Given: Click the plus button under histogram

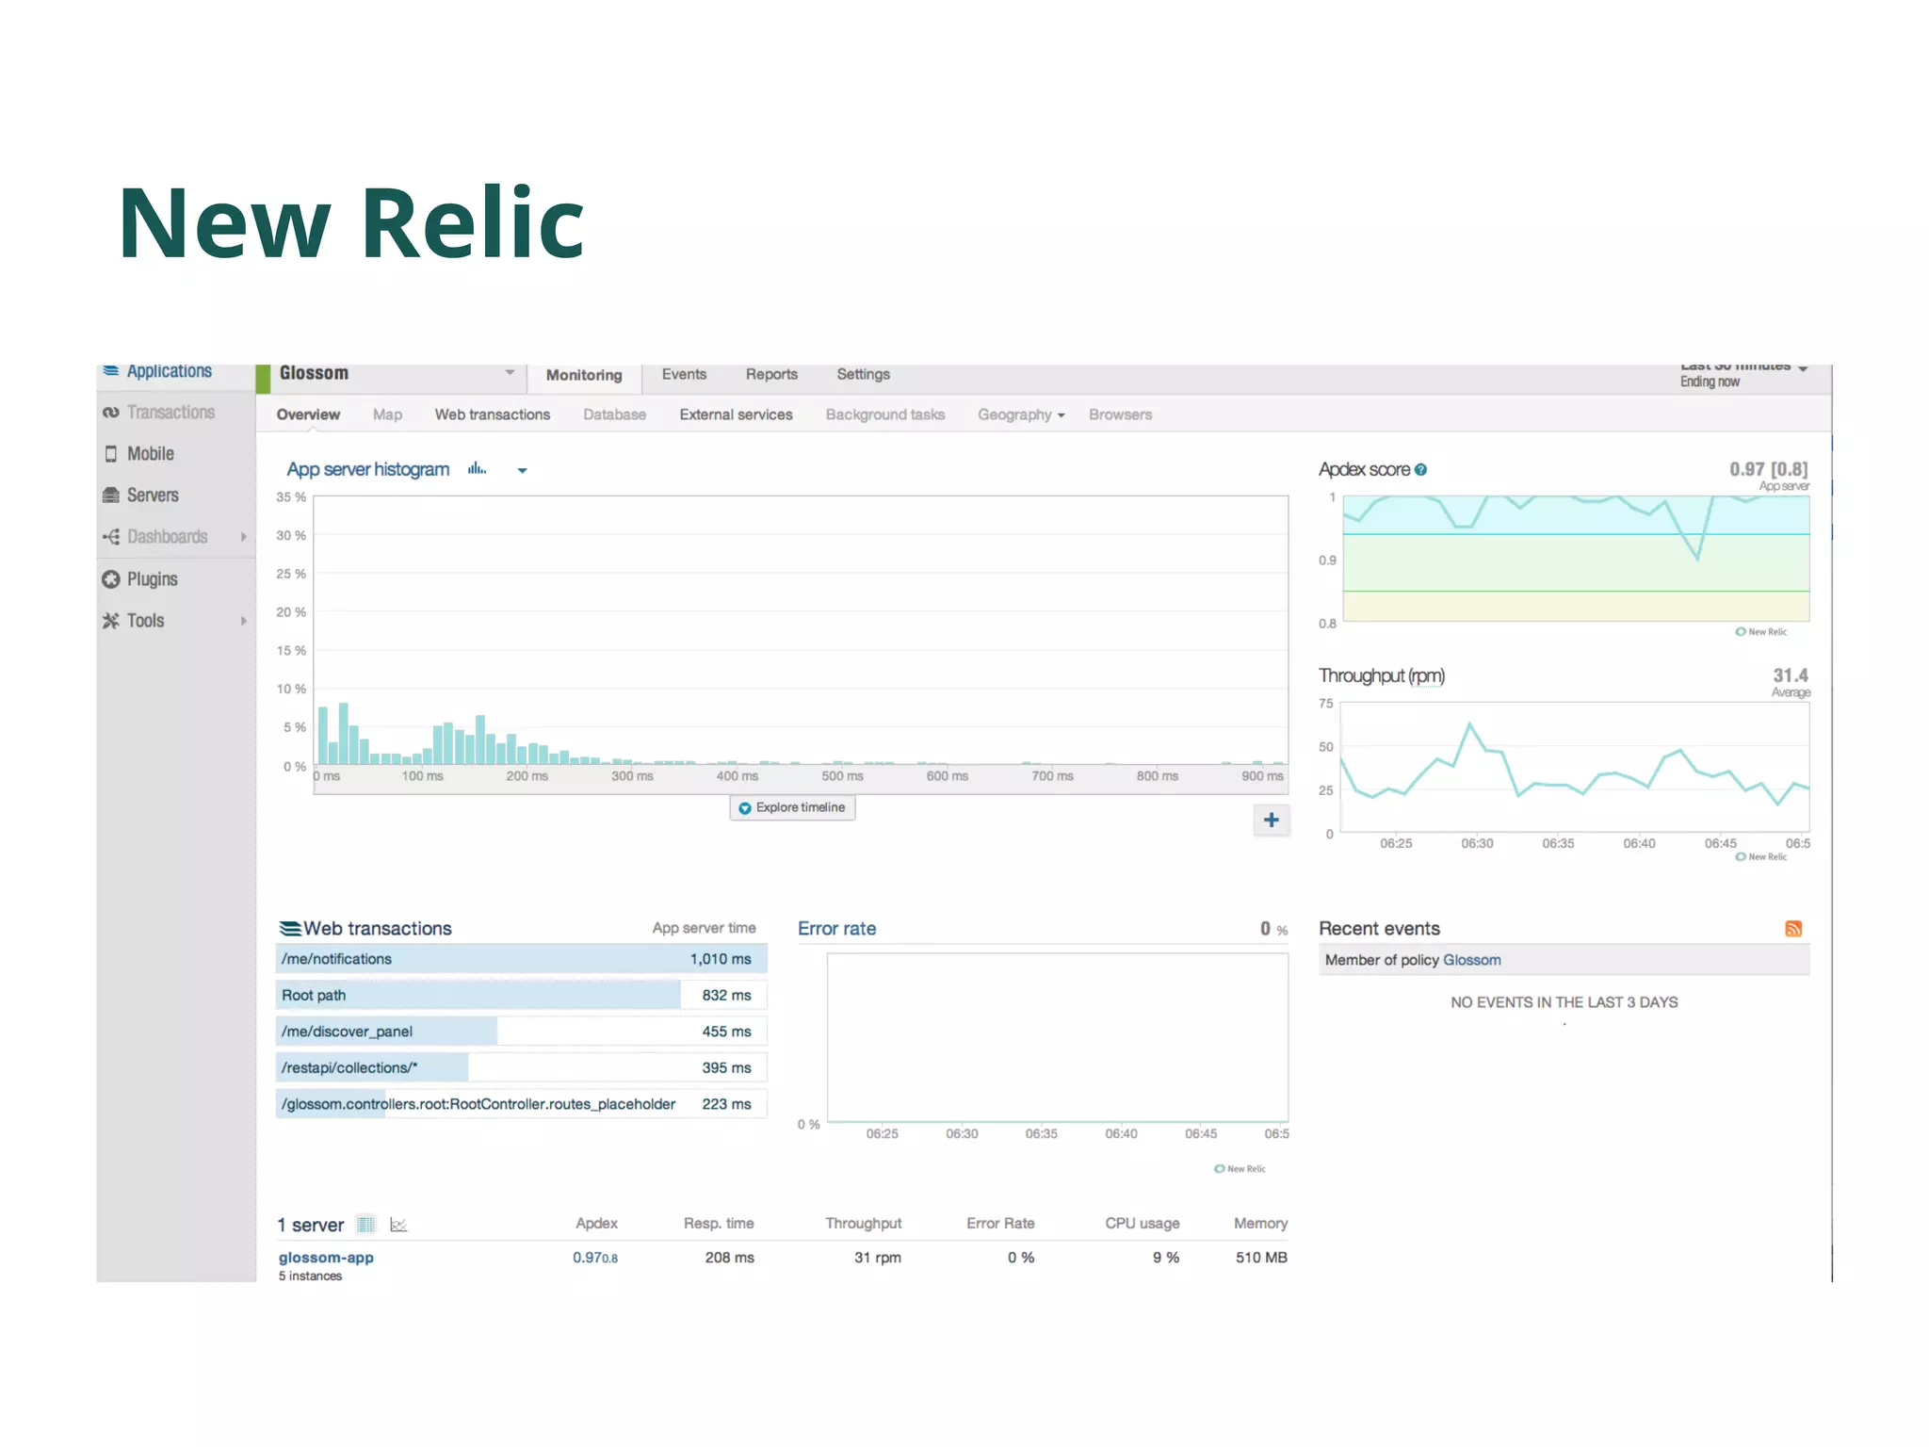Looking at the screenshot, I should [x=1271, y=820].
